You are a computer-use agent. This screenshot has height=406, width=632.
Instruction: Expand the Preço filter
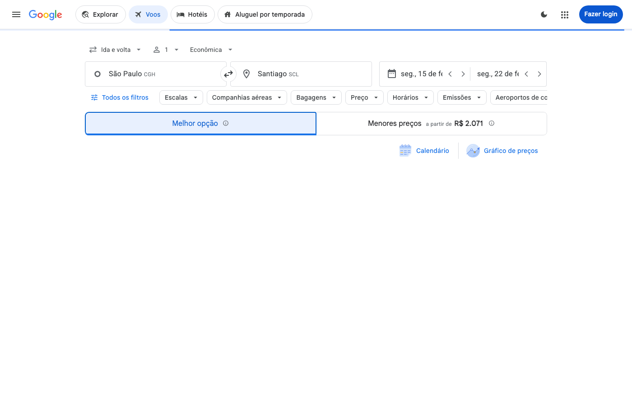364,97
